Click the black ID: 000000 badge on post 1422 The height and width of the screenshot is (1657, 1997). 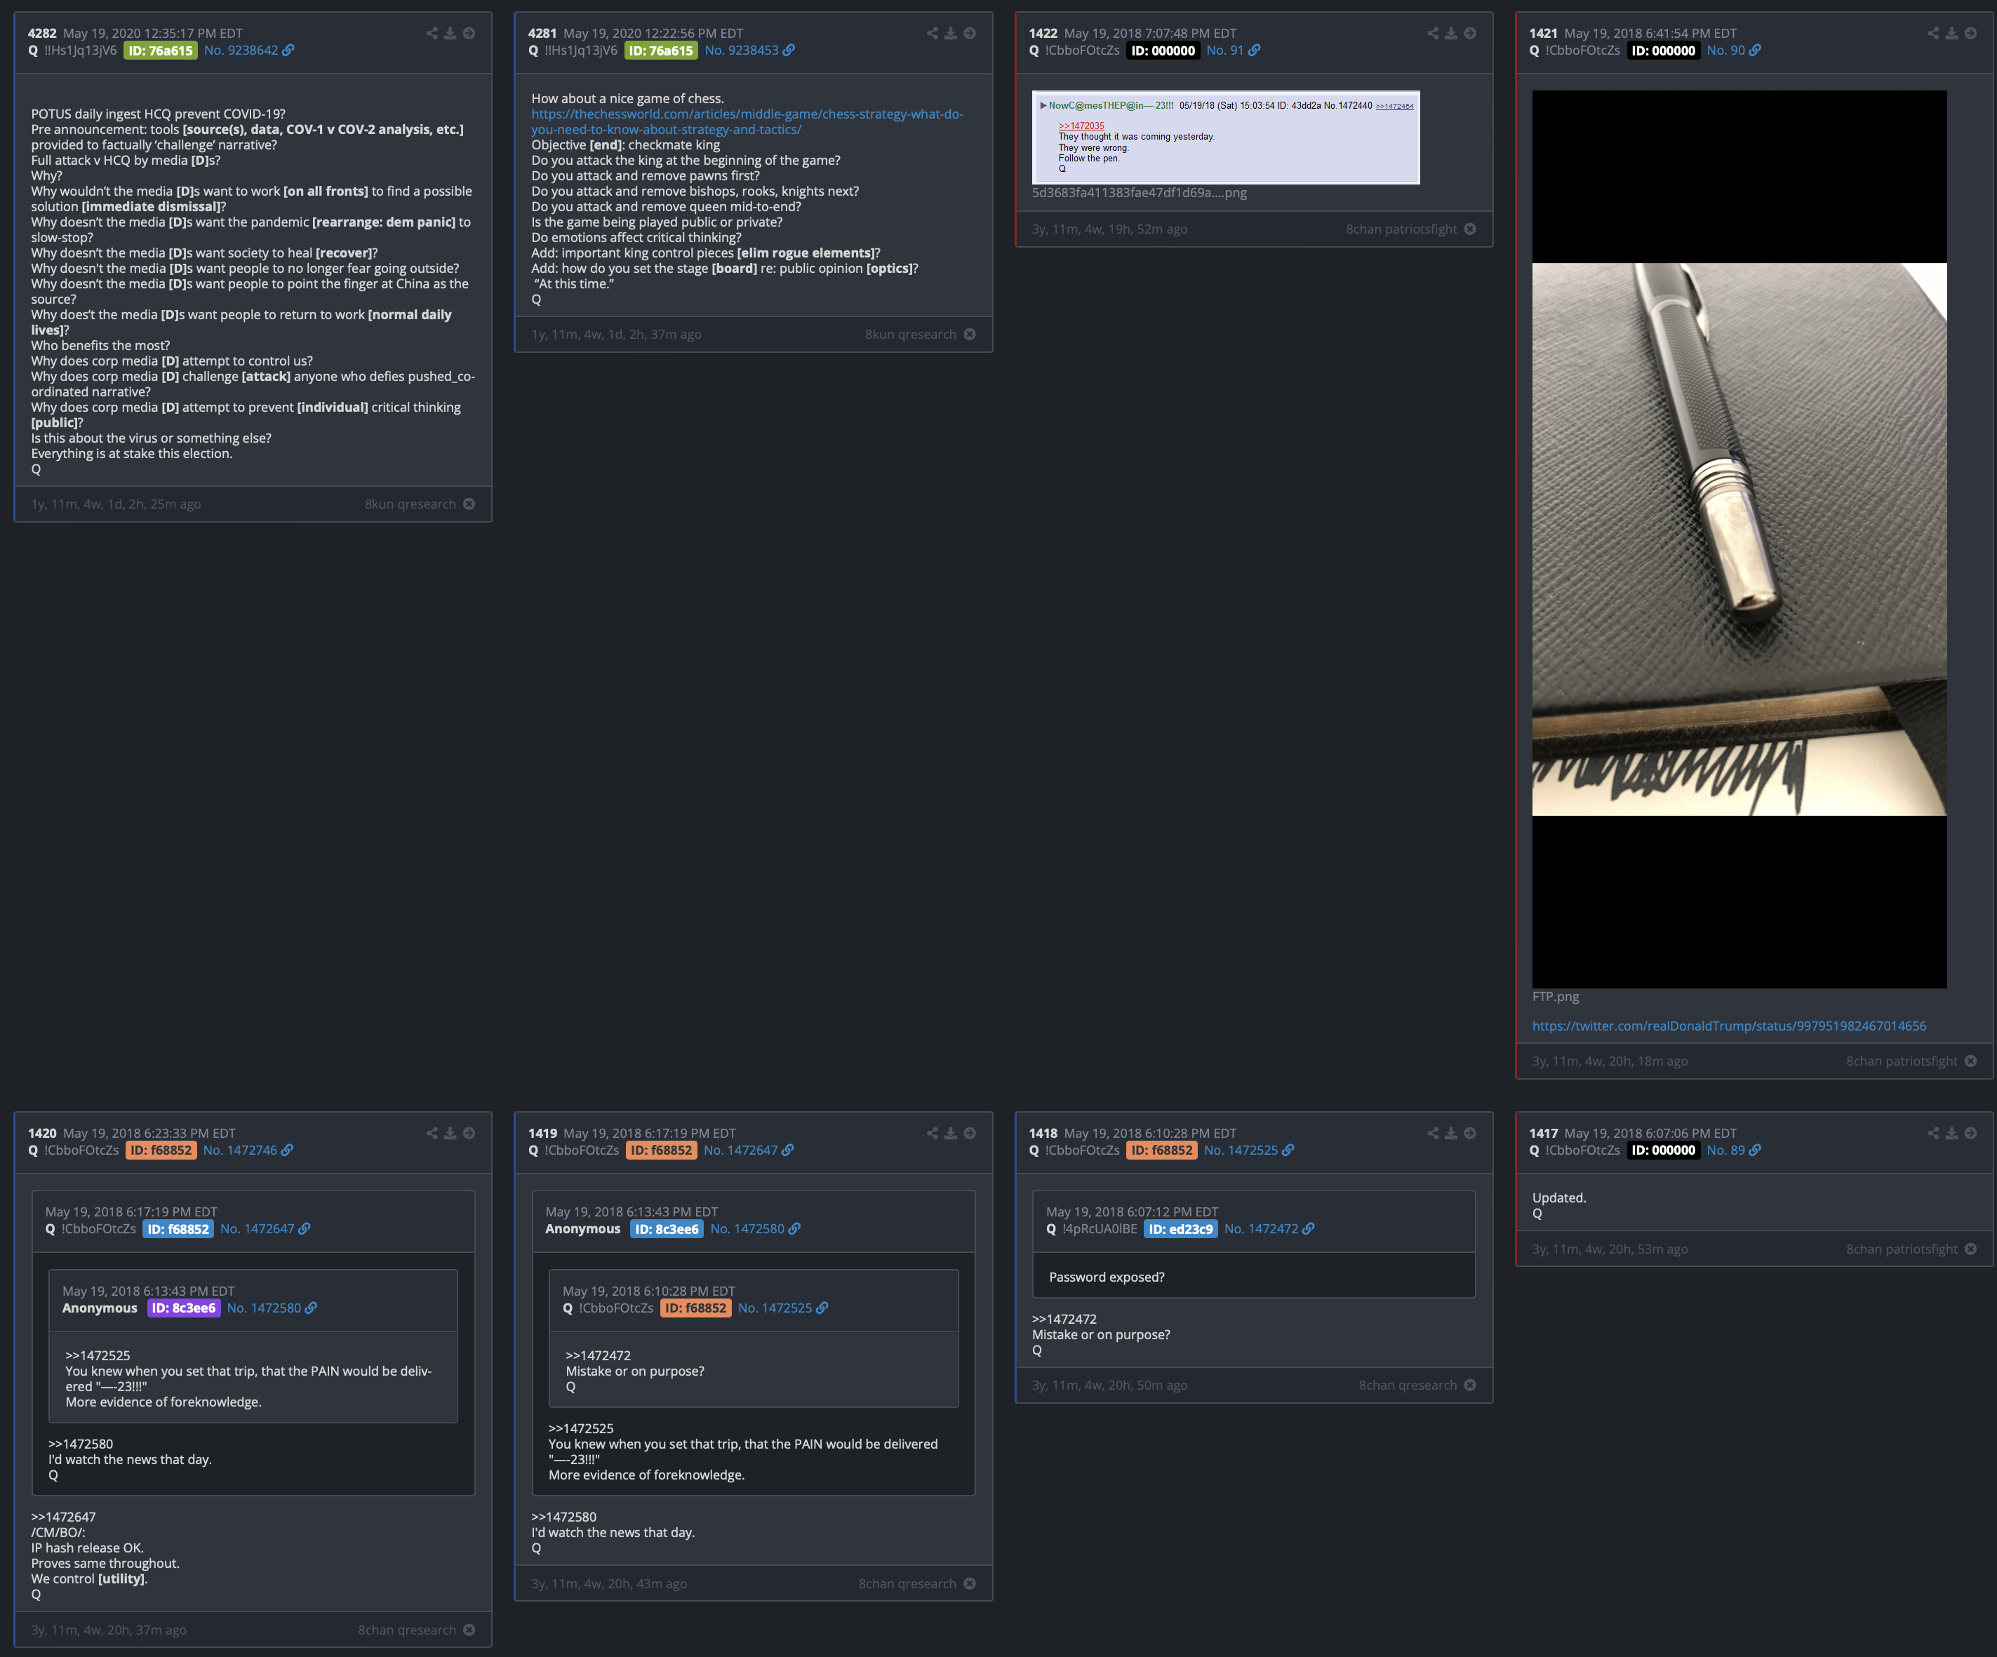pyautogui.click(x=1163, y=51)
